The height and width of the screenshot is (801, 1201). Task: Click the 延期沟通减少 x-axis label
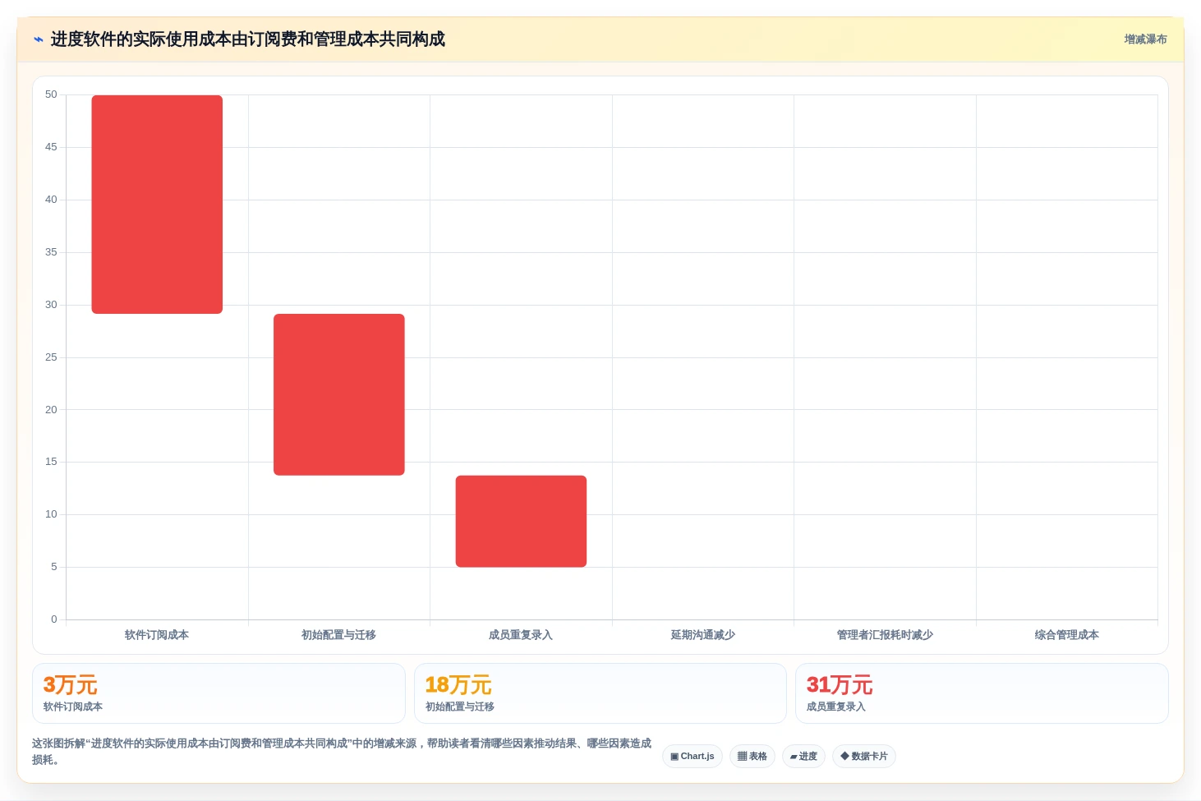(703, 635)
